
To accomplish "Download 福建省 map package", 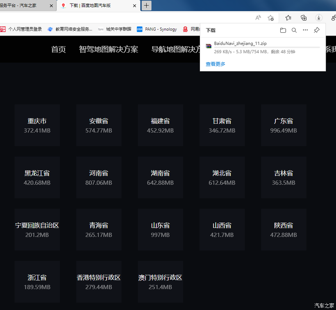I will tap(160, 125).
